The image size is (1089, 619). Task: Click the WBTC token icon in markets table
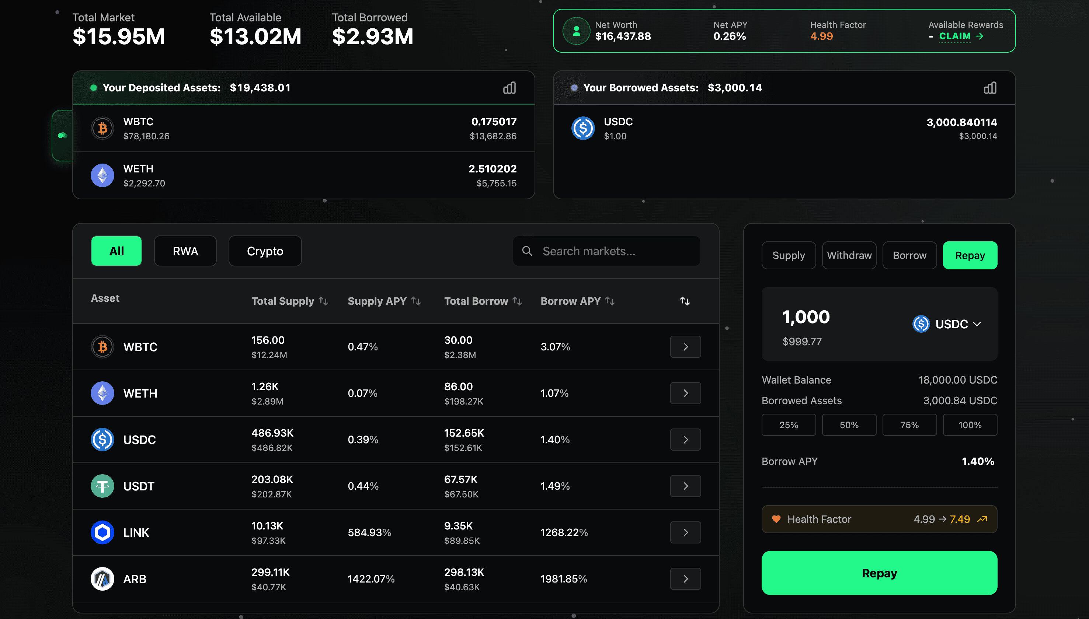tap(102, 346)
